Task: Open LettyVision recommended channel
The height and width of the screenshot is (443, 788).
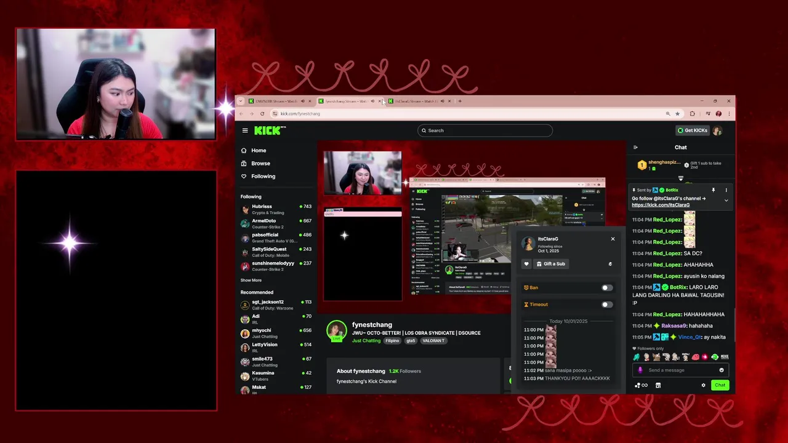Action: (x=276, y=347)
